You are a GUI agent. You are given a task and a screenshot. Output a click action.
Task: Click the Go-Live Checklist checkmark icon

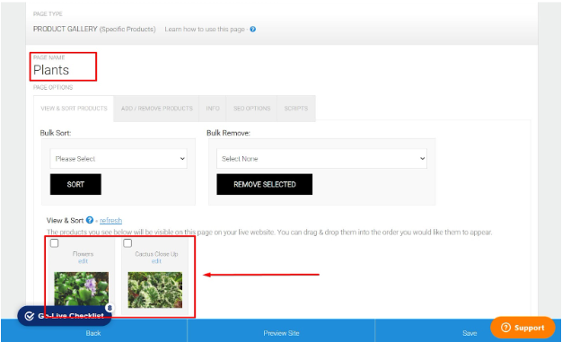[30, 316]
